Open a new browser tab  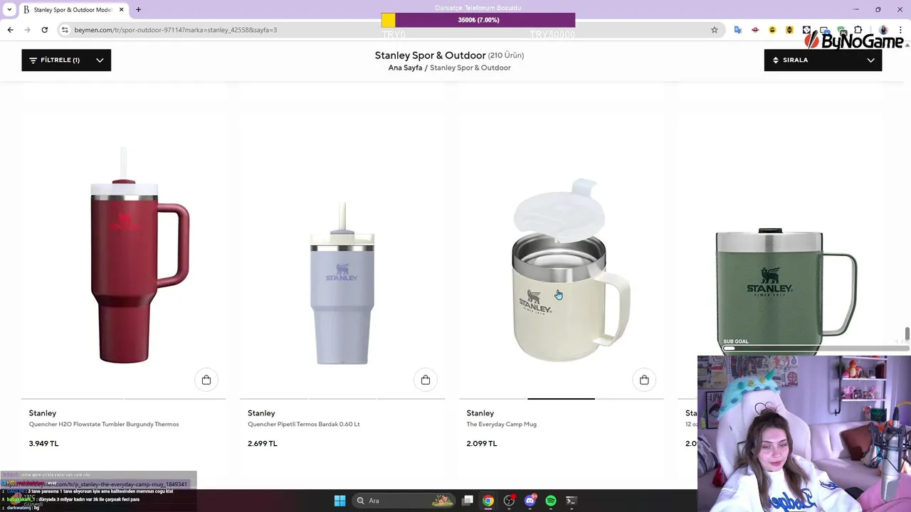pos(138,10)
